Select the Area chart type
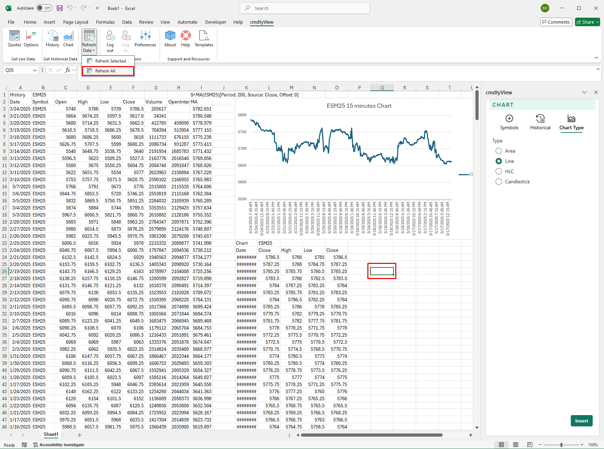Screen dimensions: 604x449 coord(499,151)
